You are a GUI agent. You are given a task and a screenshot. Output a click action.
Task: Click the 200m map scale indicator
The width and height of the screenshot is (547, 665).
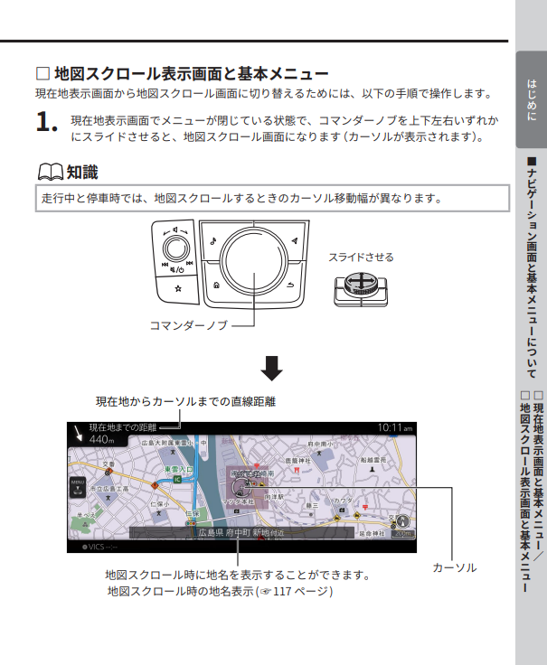403,533
